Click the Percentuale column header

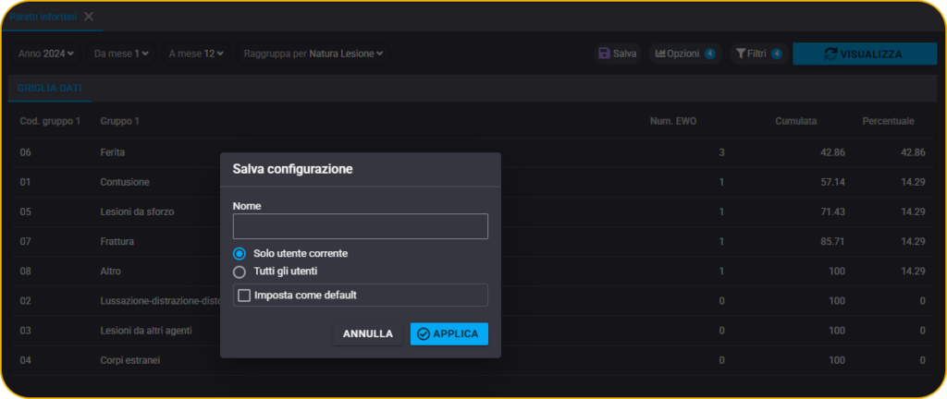[888, 121]
